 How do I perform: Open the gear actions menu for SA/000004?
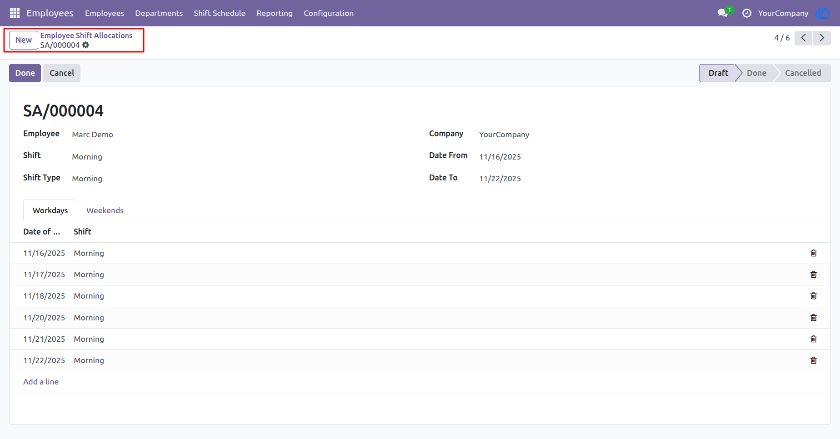(86, 45)
